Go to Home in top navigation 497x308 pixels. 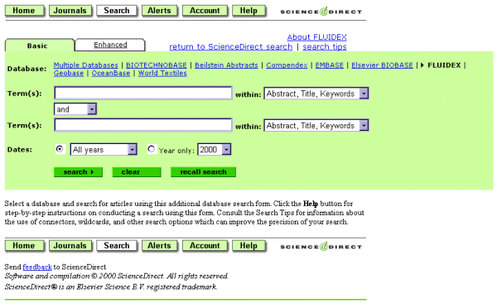point(24,11)
